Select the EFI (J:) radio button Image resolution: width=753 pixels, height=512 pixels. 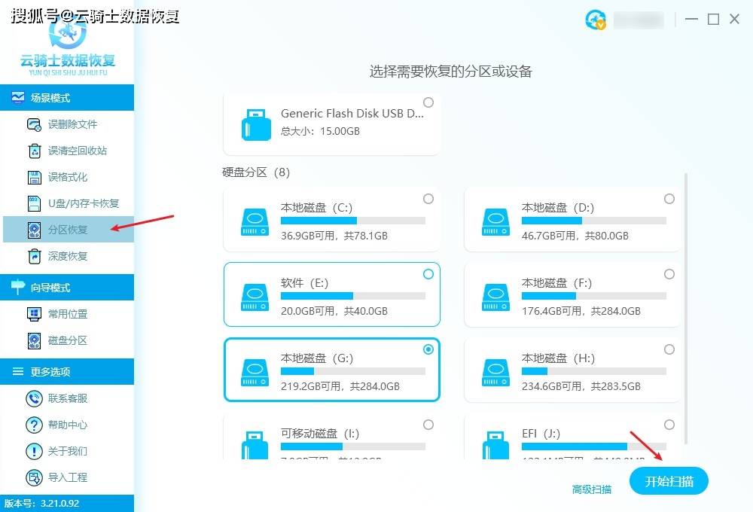(x=669, y=425)
